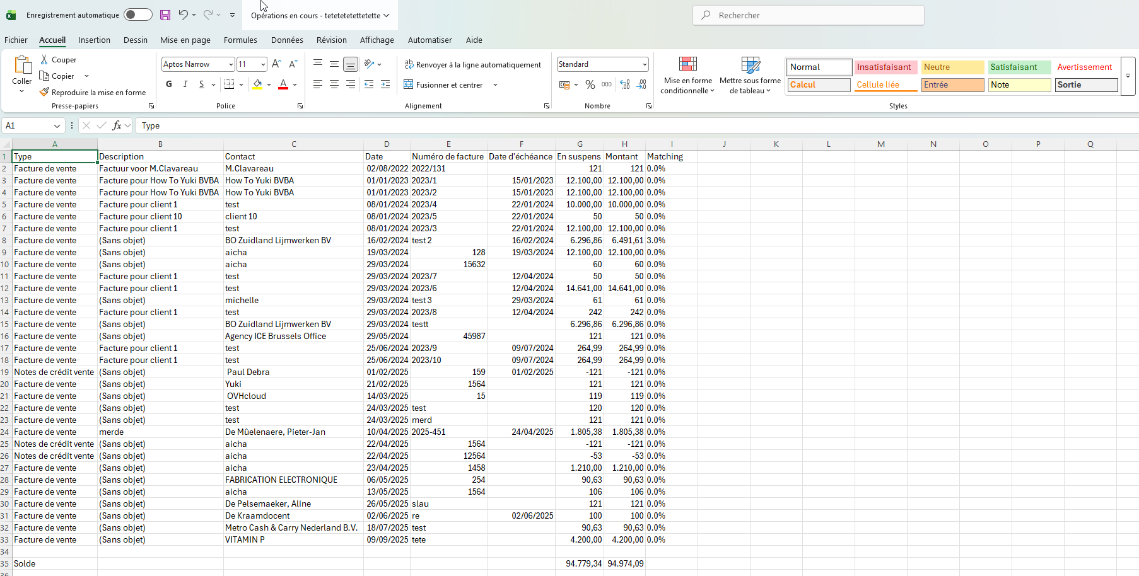The height and width of the screenshot is (576, 1139).
Task: Open the Name Box dropdown arrow
Action: pos(57,126)
